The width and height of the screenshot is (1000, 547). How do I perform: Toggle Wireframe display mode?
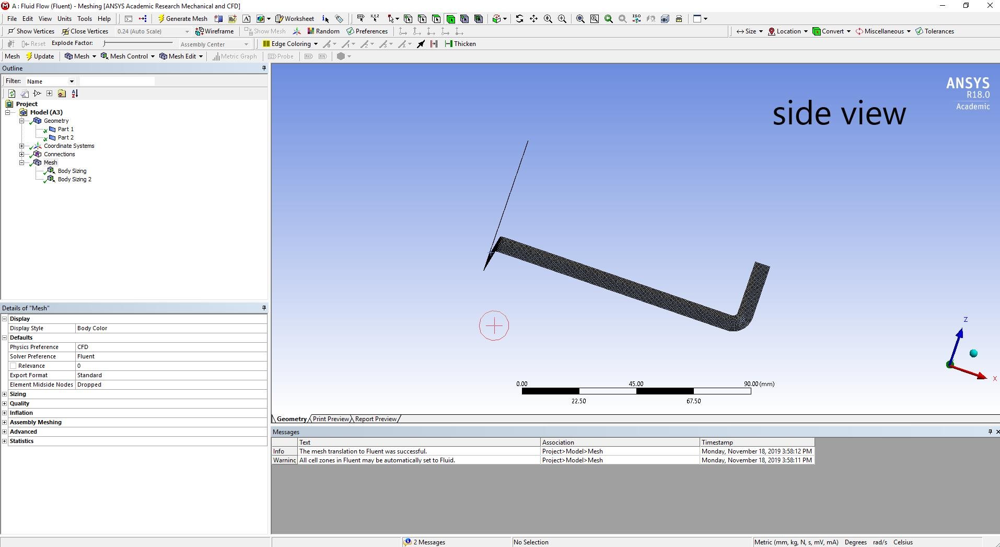pyautogui.click(x=214, y=31)
